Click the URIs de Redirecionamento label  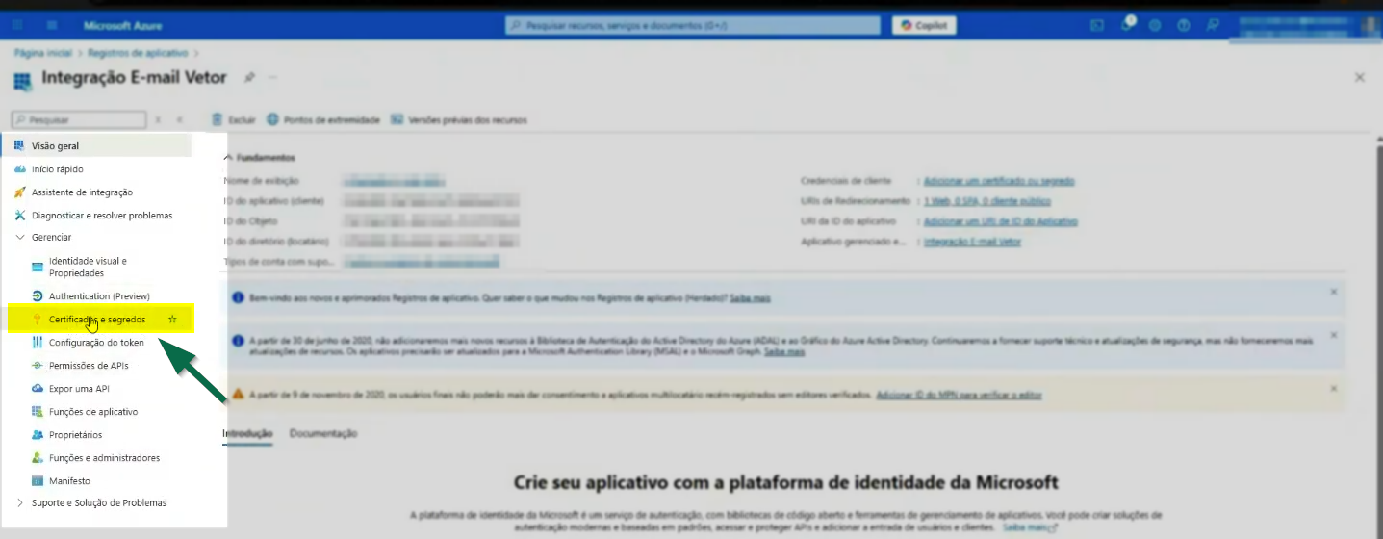[x=856, y=201]
